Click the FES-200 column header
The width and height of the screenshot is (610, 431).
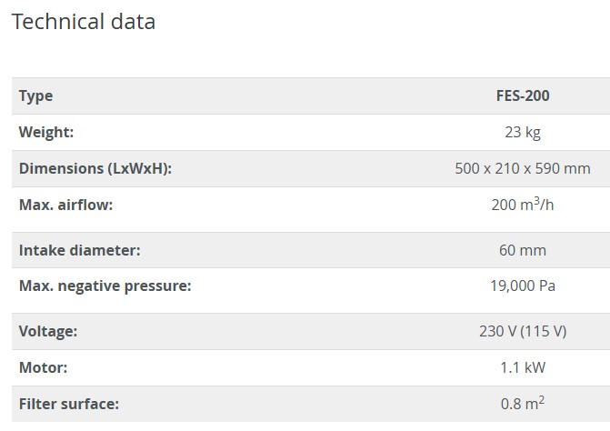pos(523,95)
